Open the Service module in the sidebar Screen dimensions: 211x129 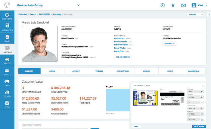click(7, 72)
